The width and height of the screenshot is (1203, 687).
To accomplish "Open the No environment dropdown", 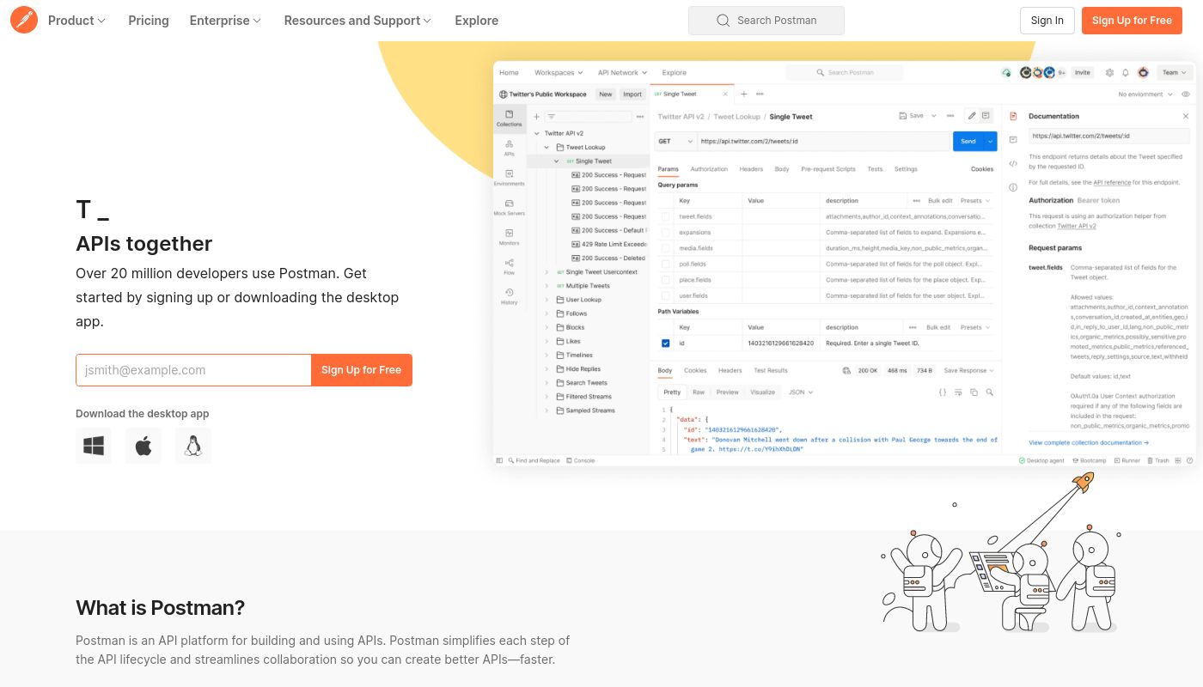I will 1144,94.
